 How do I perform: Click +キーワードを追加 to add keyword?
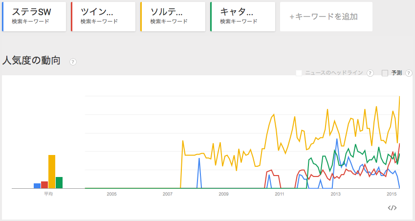tap(326, 17)
